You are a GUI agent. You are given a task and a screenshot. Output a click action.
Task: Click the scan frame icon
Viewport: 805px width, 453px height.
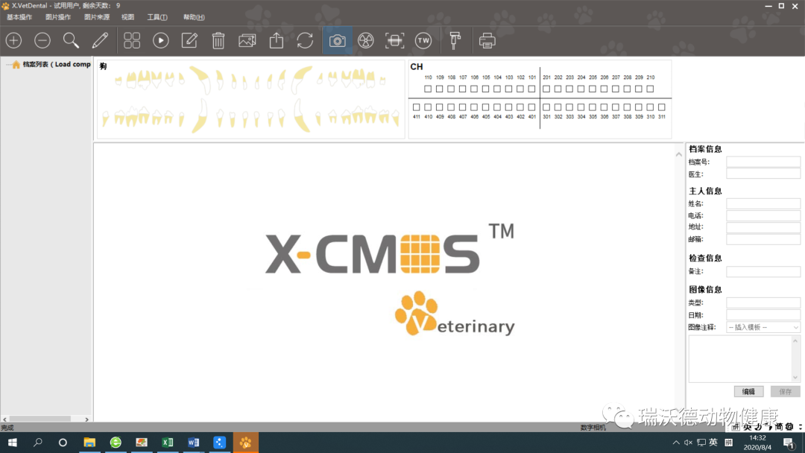point(395,40)
